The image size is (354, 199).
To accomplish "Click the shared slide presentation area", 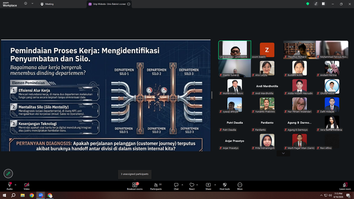I will pos(106,96).
